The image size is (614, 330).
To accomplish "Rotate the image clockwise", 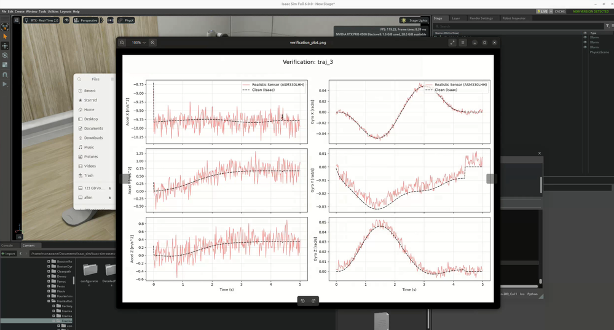I will [x=313, y=301].
